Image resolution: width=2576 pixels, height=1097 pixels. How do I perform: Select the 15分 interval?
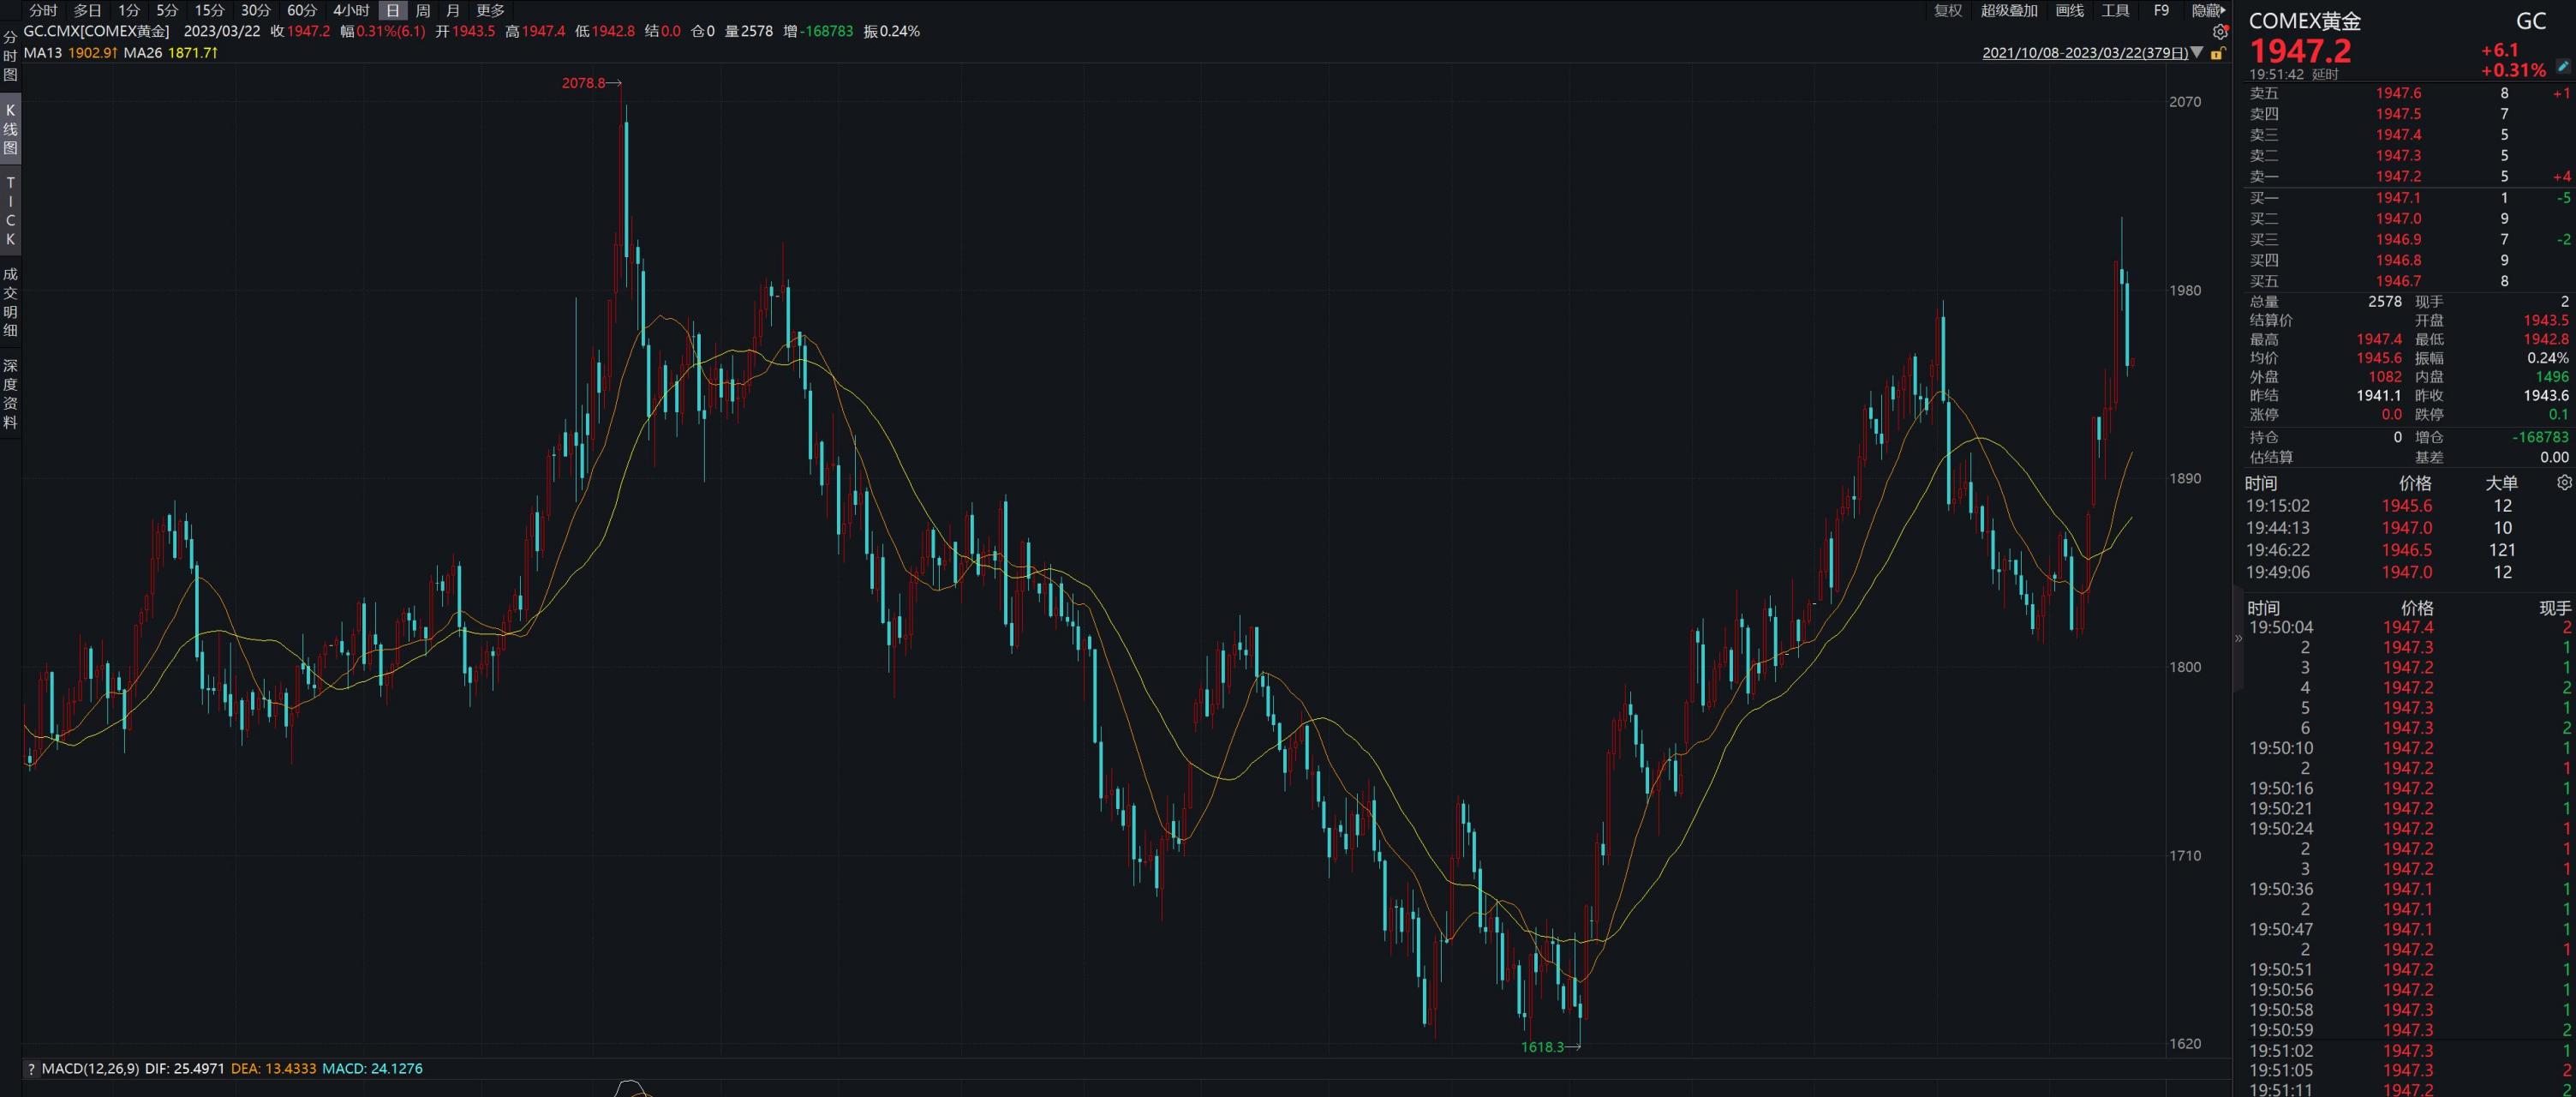[209, 11]
